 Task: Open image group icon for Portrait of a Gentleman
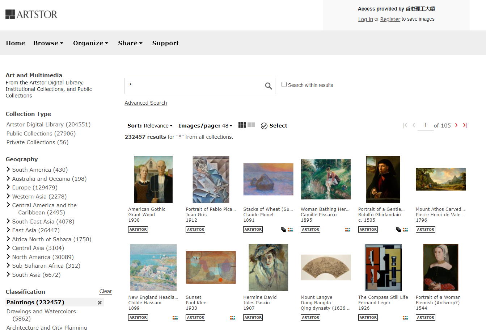click(x=405, y=230)
